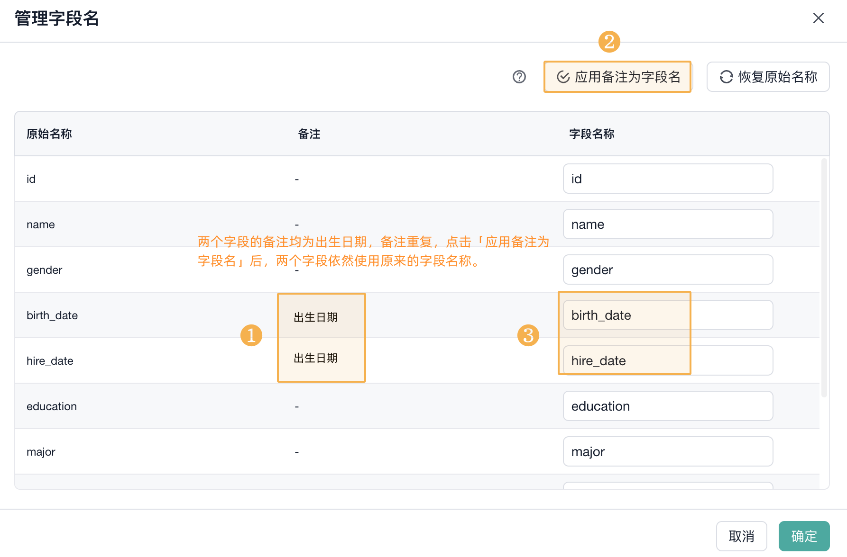The width and height of the screenshot is (847, 557).
Task: Click original name cell 'hire_date'
Action: coord(50,361)
